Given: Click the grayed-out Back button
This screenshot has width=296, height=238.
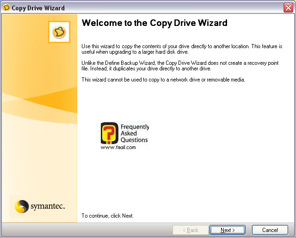Looking at the screenshot, I should click(x=190, y=230).
